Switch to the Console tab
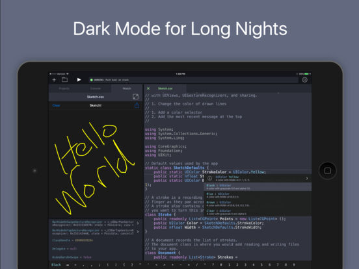The image size is (359, 269). click(96, 88)
